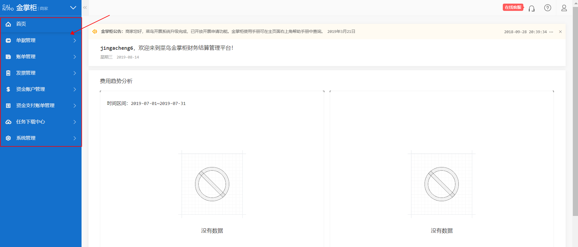
Task: Click the welcome text for jingacheng6
Action: [x=167, y=48]
